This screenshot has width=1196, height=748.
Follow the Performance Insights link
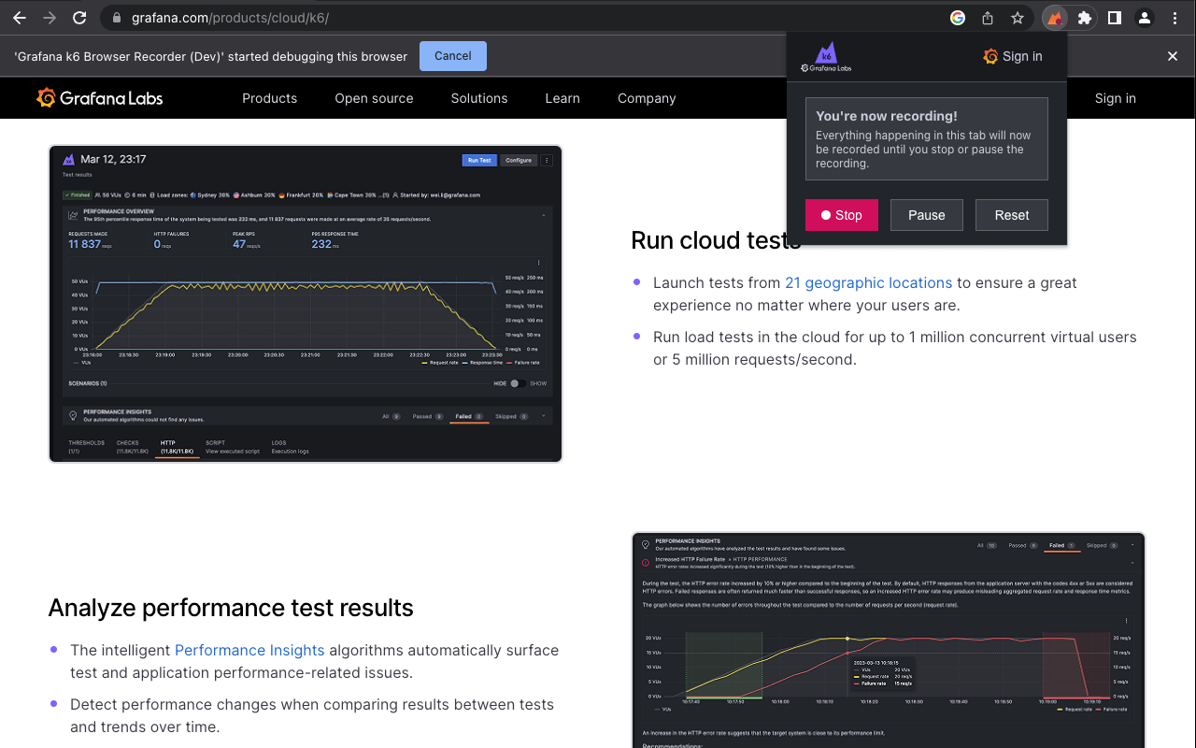(249, 650)
